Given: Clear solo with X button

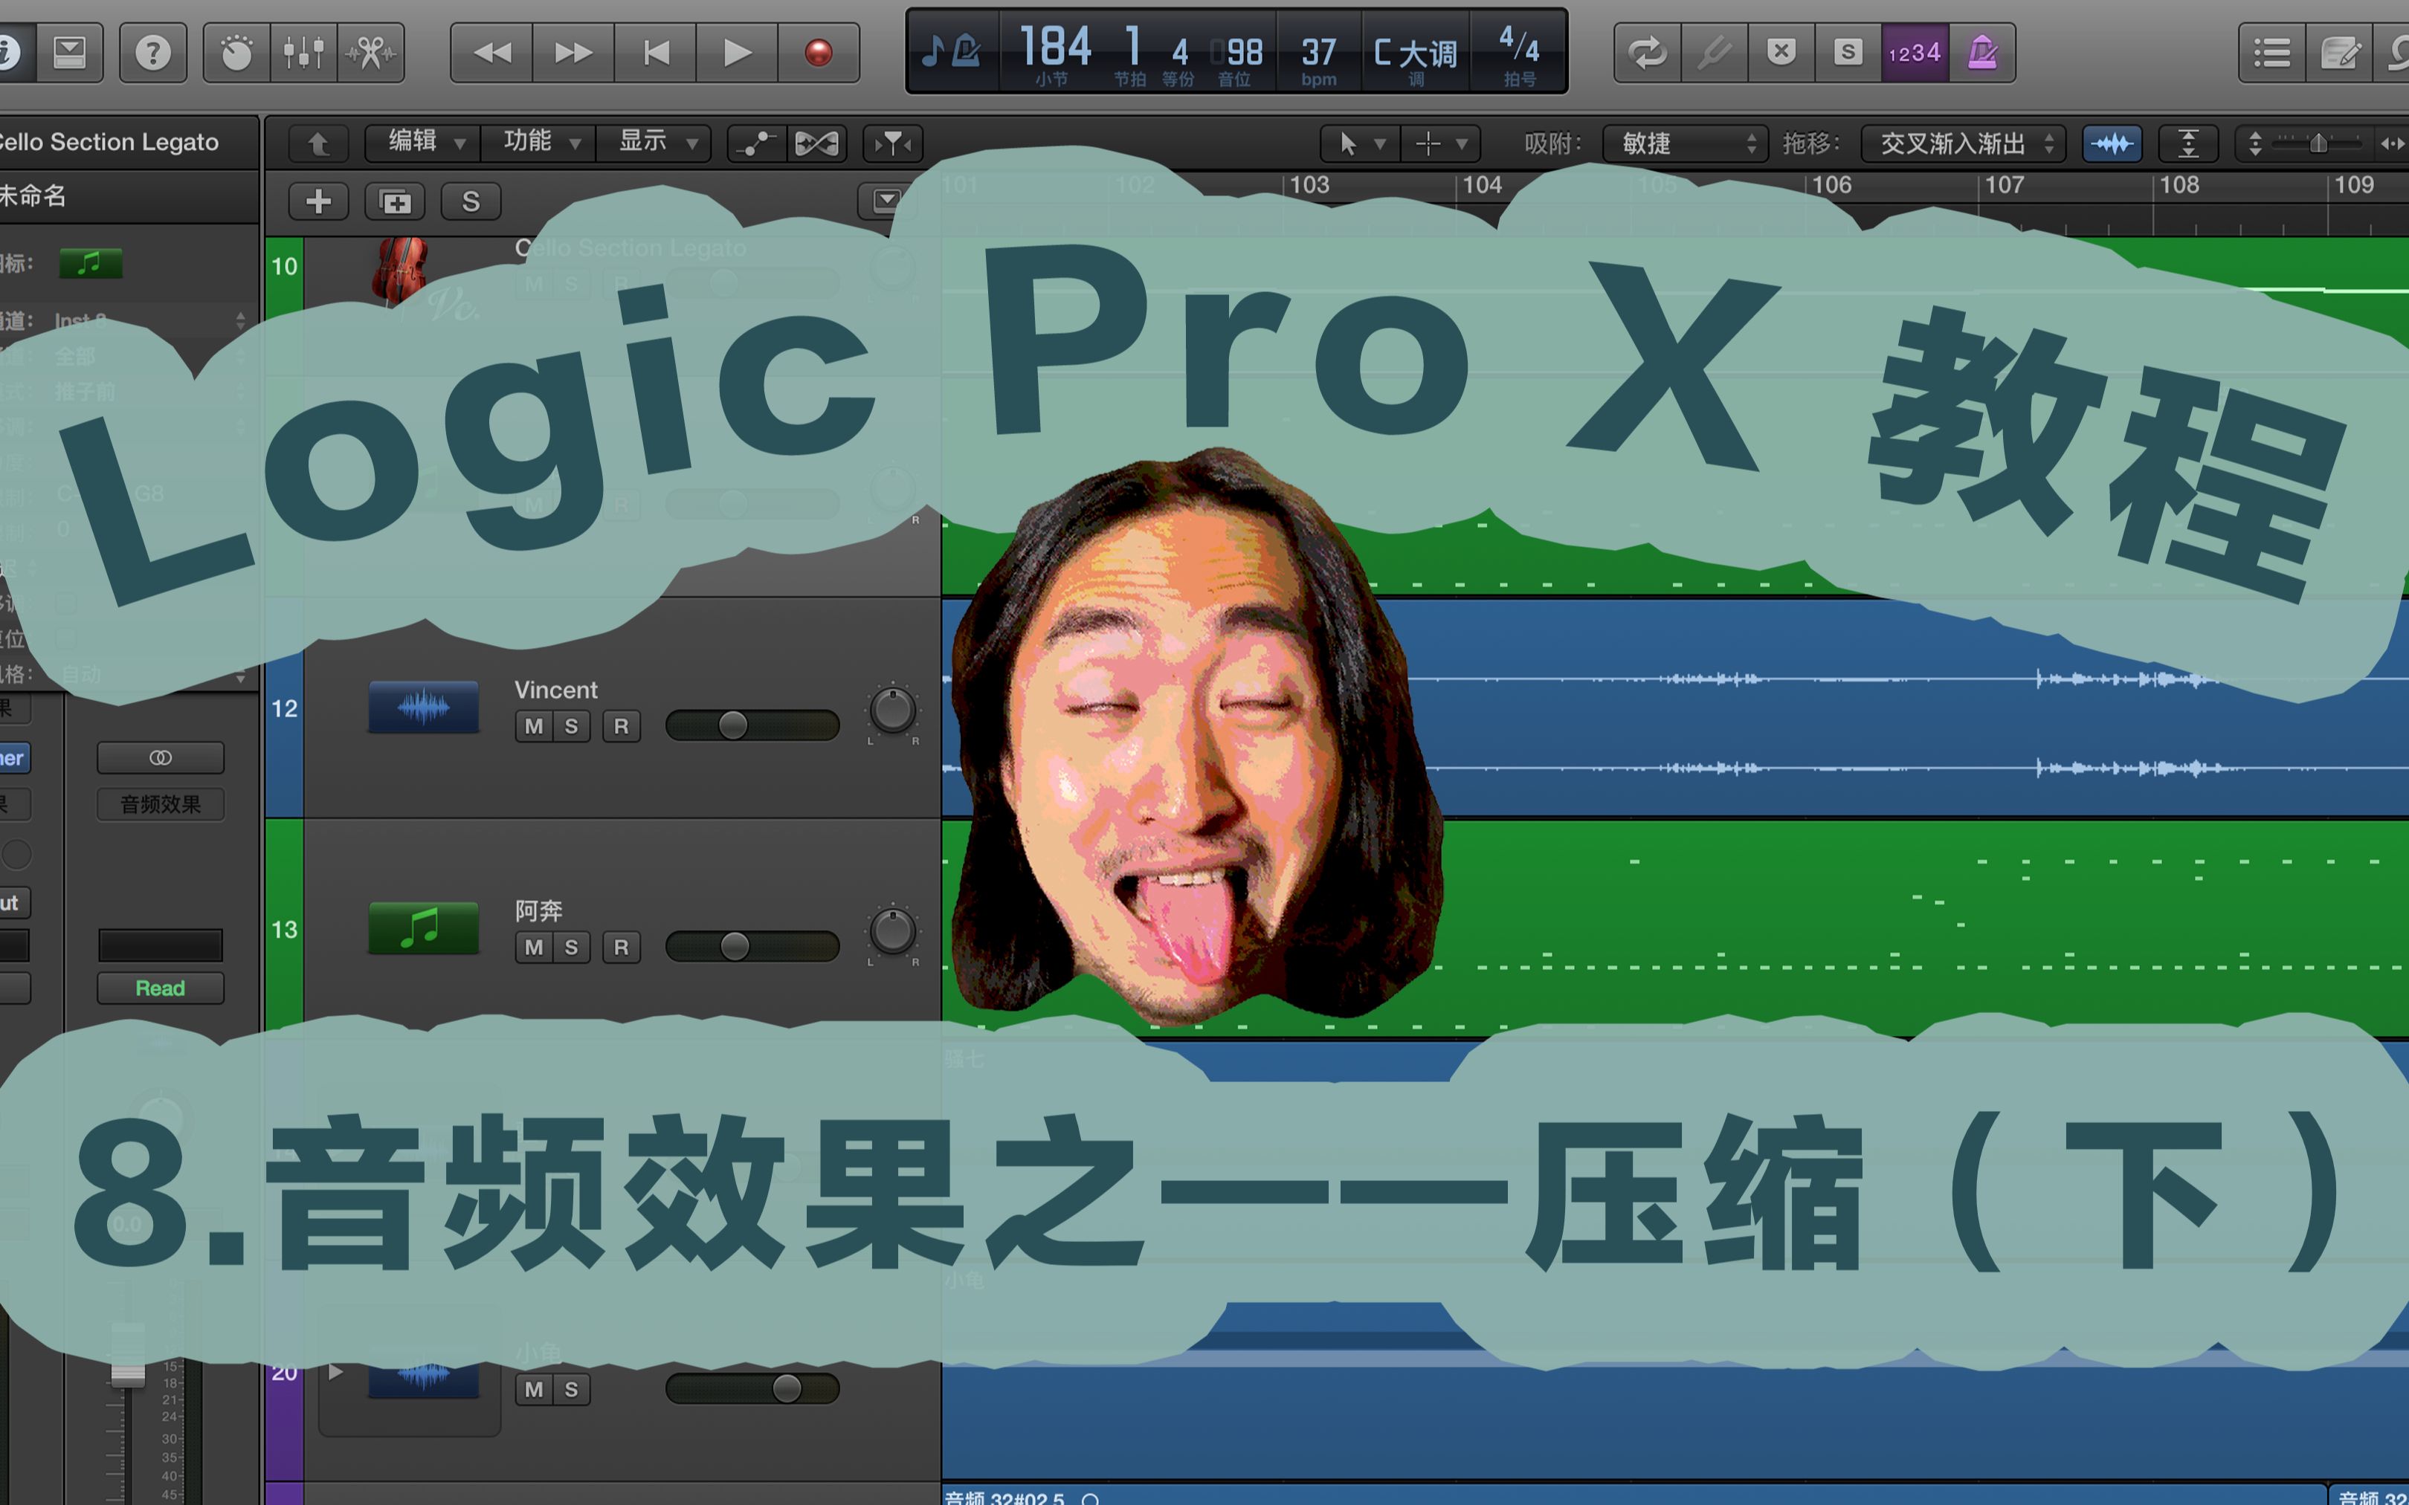Looking at the screenshot, I should click(1781, 52).
